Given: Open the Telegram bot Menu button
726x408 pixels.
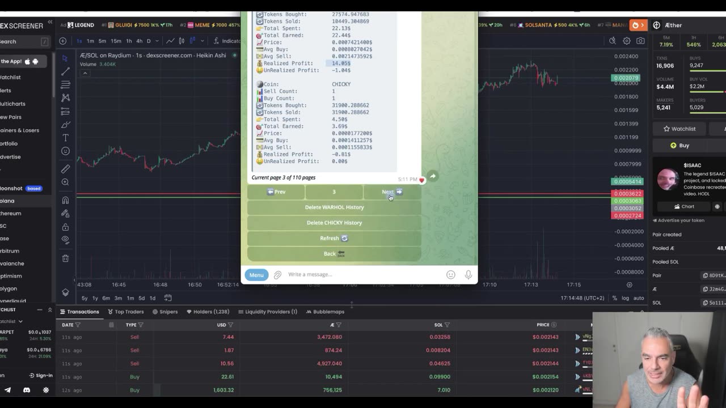Looking at the screenshot, I should pos(256,275).
